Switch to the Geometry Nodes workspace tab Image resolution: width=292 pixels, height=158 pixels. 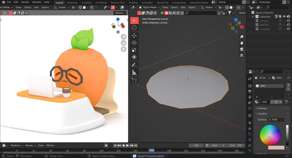click(x=199, y=3)
